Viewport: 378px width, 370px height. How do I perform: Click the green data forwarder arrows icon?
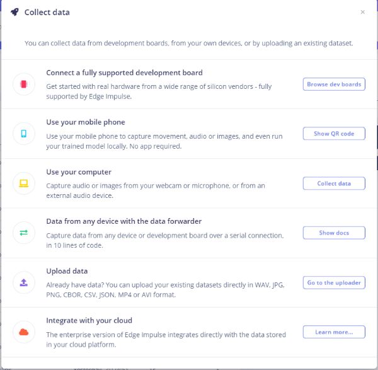[x=24, y=233]
